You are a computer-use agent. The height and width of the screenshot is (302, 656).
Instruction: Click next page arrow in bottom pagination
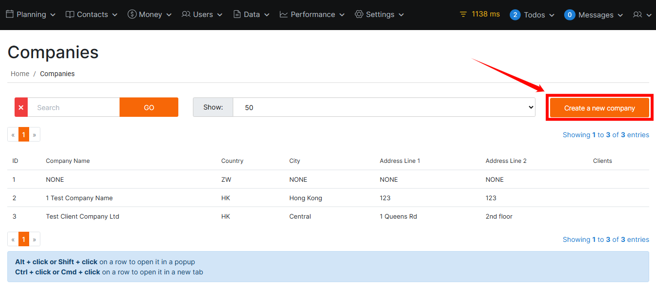35,239
